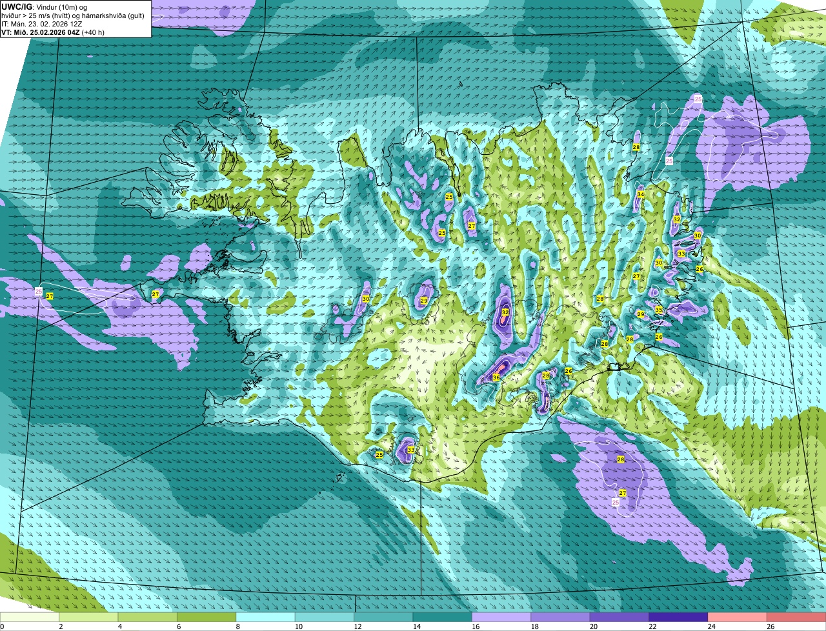Click the 'Vindur (10m) og' heading text
The image size is (826, 631).
click(61, 6)
